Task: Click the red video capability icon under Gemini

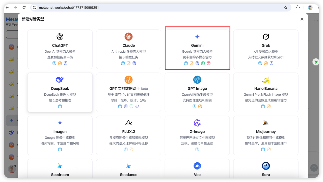Action: (209, 63)
